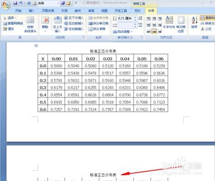The width and height of the screenshot is (215, 181).
Task: Select Align Bottom Left alignment icon
Action: coord(149,31)
